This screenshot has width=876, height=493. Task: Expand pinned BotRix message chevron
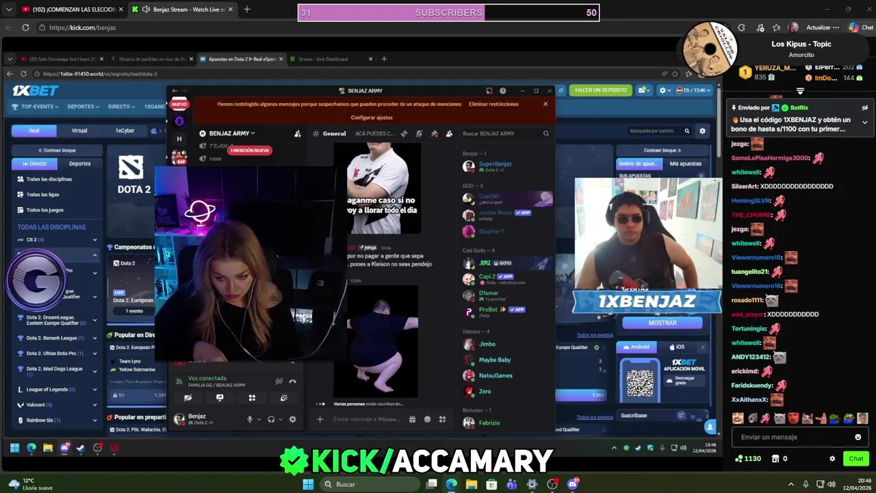864,123
